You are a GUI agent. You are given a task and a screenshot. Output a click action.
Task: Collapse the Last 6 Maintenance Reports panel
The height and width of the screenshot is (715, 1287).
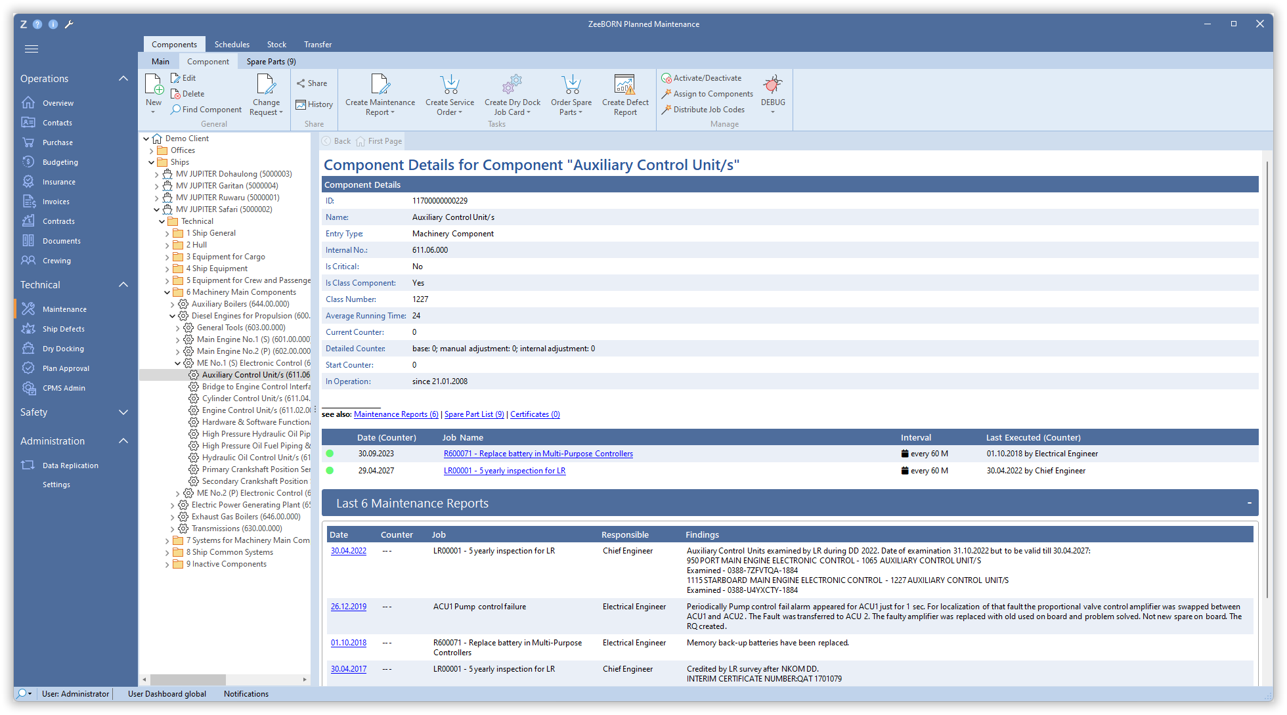1249,503
